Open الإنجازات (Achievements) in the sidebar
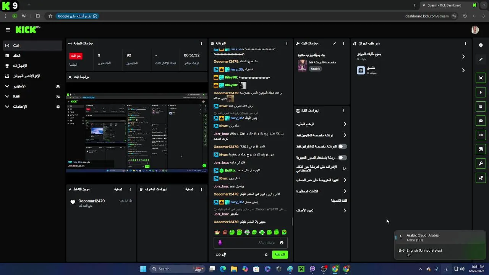The height and width of the screenshot is (275, 489). [x=32, y=66]
